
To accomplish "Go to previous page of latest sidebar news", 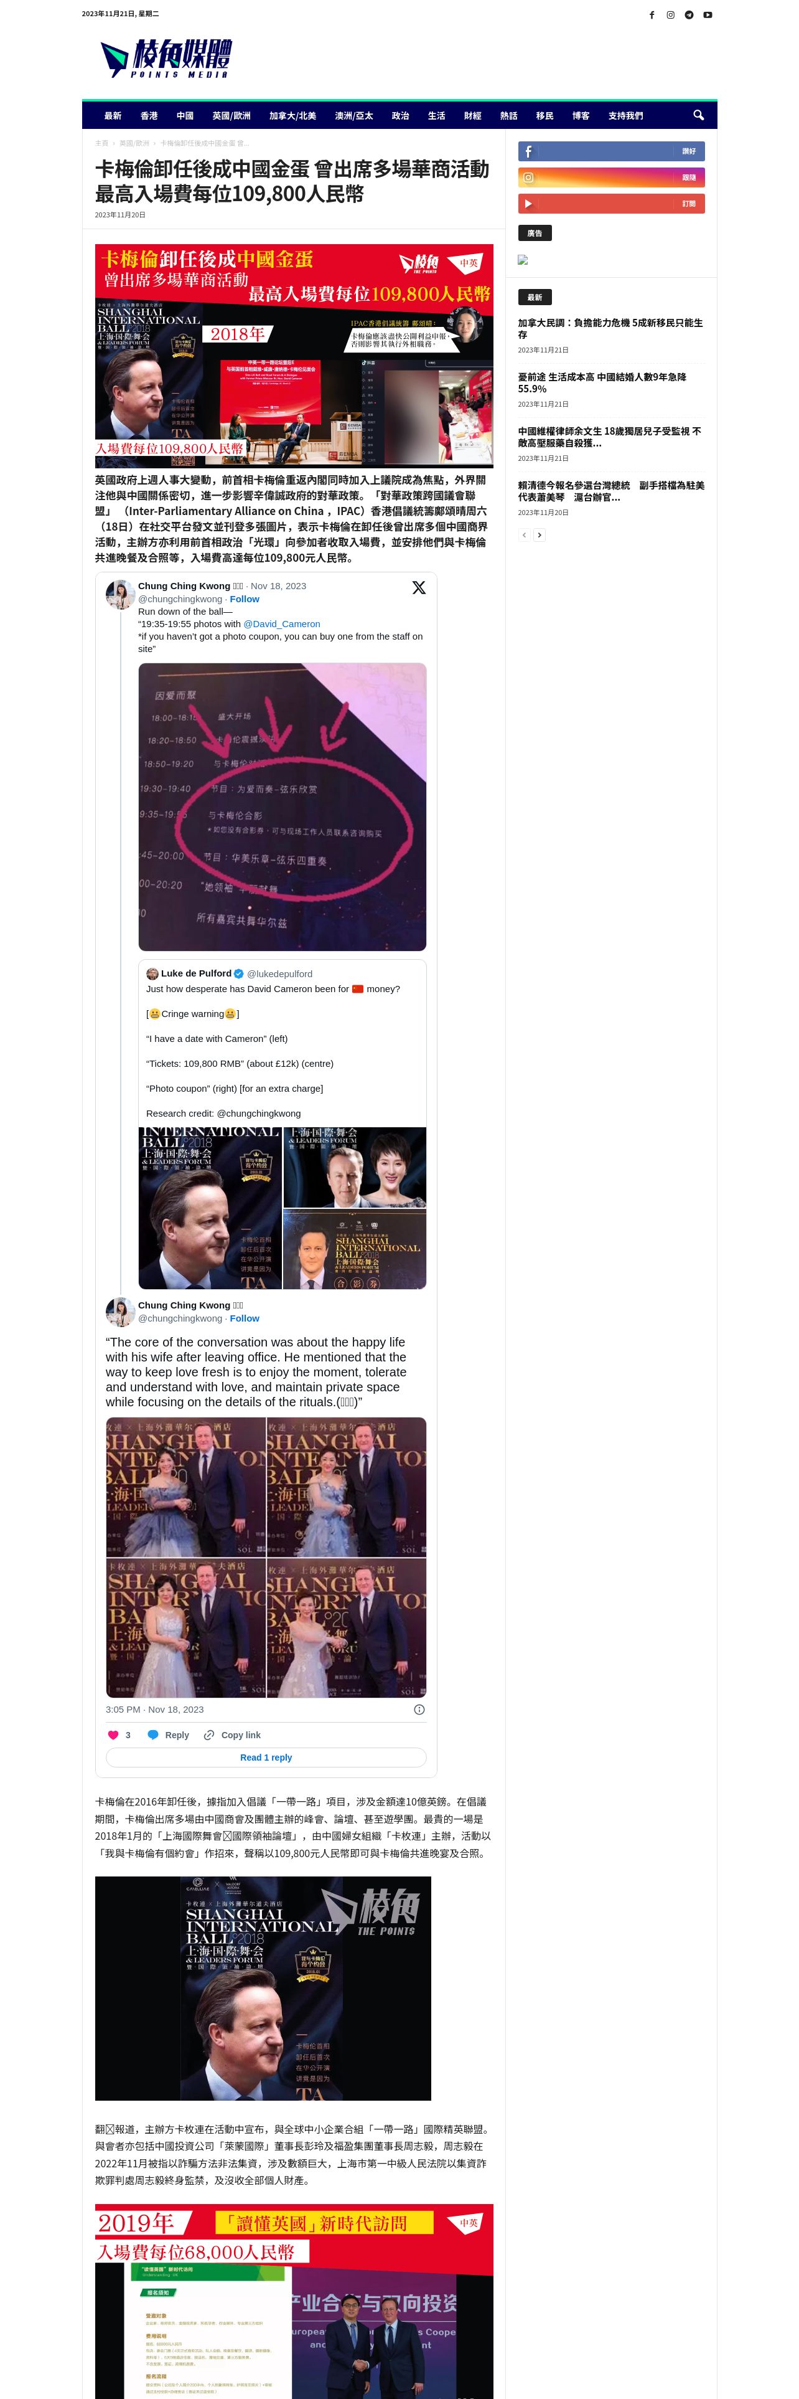I will [x=524, y=536].
